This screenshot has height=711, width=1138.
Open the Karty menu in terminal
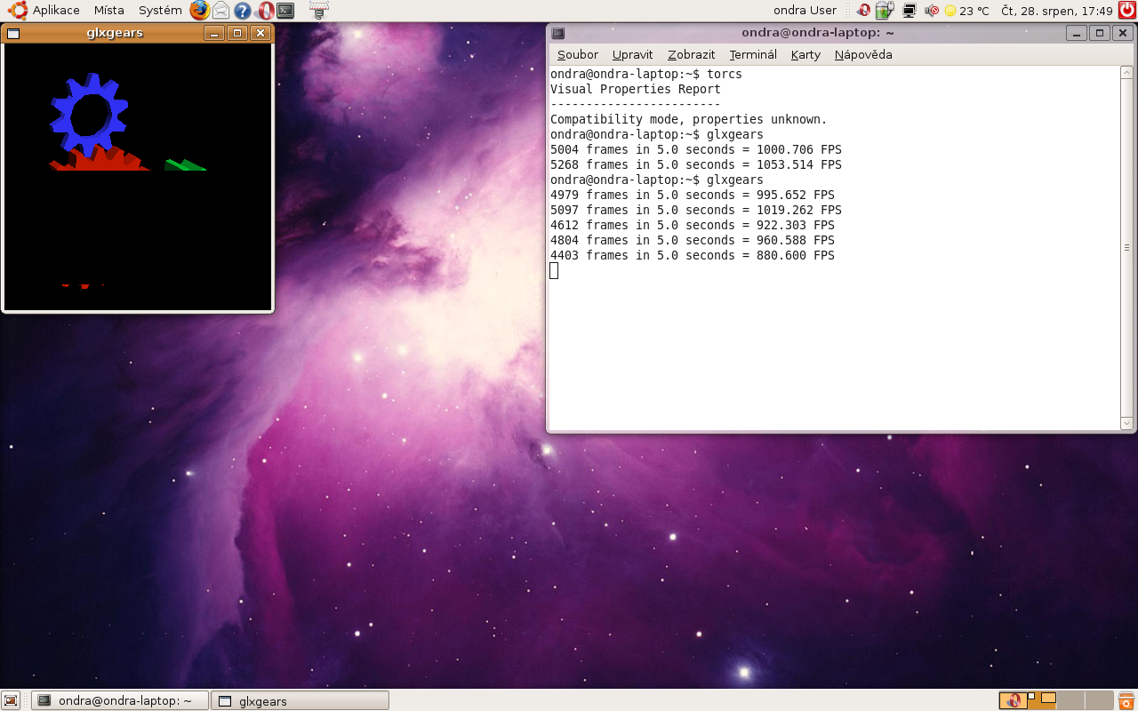click(805, 54)
